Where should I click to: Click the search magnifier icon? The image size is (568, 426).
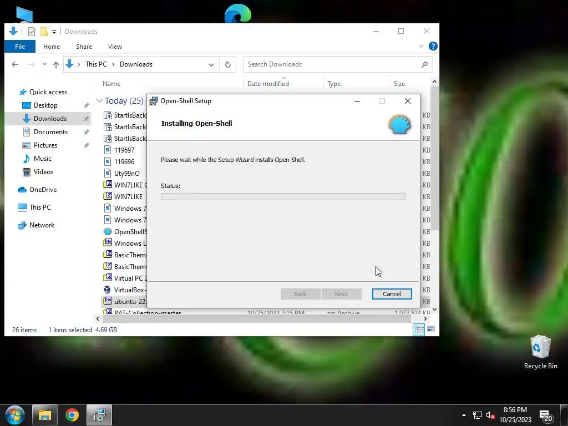pyautogui.click(x=424, y=64)
